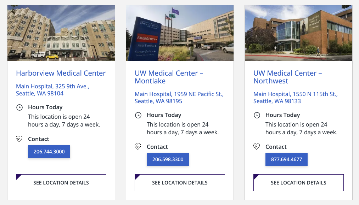Click the heart pulse icon in Harborview card
Viewport: 359px width, 205px height.
point(19,139)
